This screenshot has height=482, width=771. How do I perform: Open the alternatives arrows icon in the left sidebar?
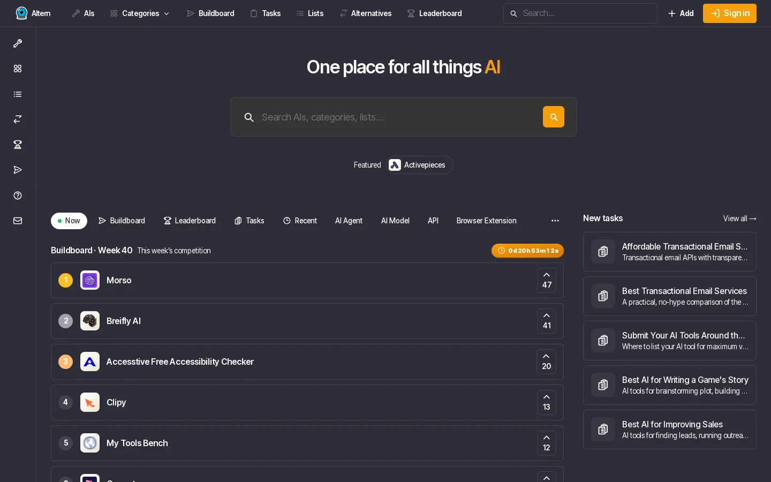(x=18, y=119)
